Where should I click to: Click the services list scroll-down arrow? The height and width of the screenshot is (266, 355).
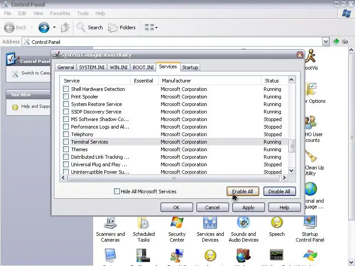click(x=292, y=171)
